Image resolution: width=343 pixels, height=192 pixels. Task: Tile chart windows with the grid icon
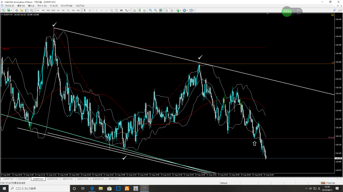[x=161, y=10]
